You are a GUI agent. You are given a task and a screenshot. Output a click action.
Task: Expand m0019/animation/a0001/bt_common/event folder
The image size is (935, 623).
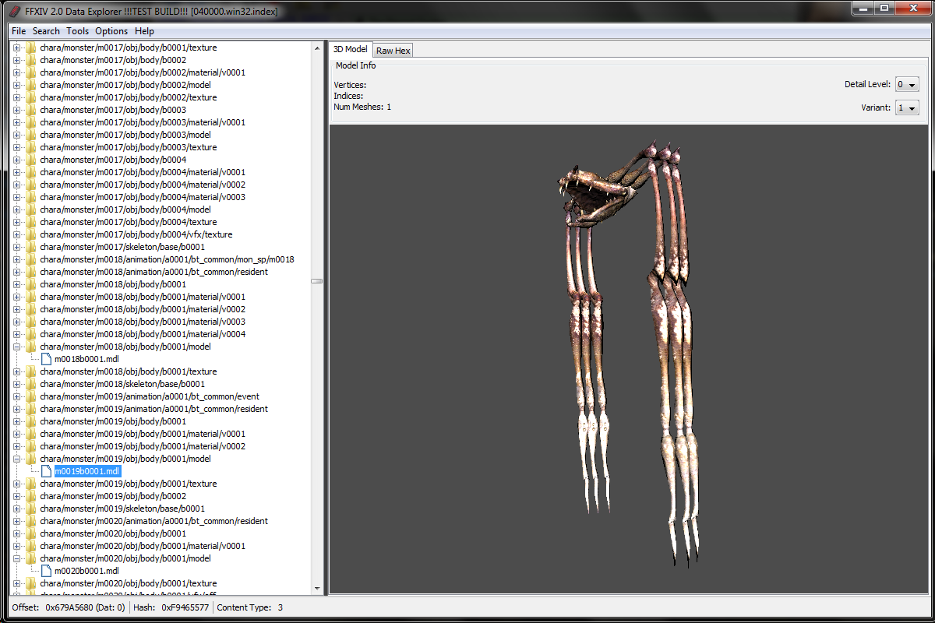[x=17, y=396]
